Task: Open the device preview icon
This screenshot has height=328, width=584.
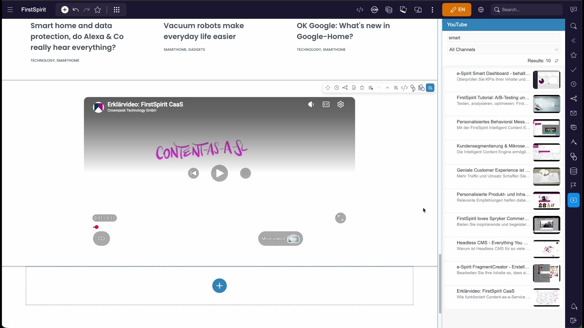Action: click(418, 10)
